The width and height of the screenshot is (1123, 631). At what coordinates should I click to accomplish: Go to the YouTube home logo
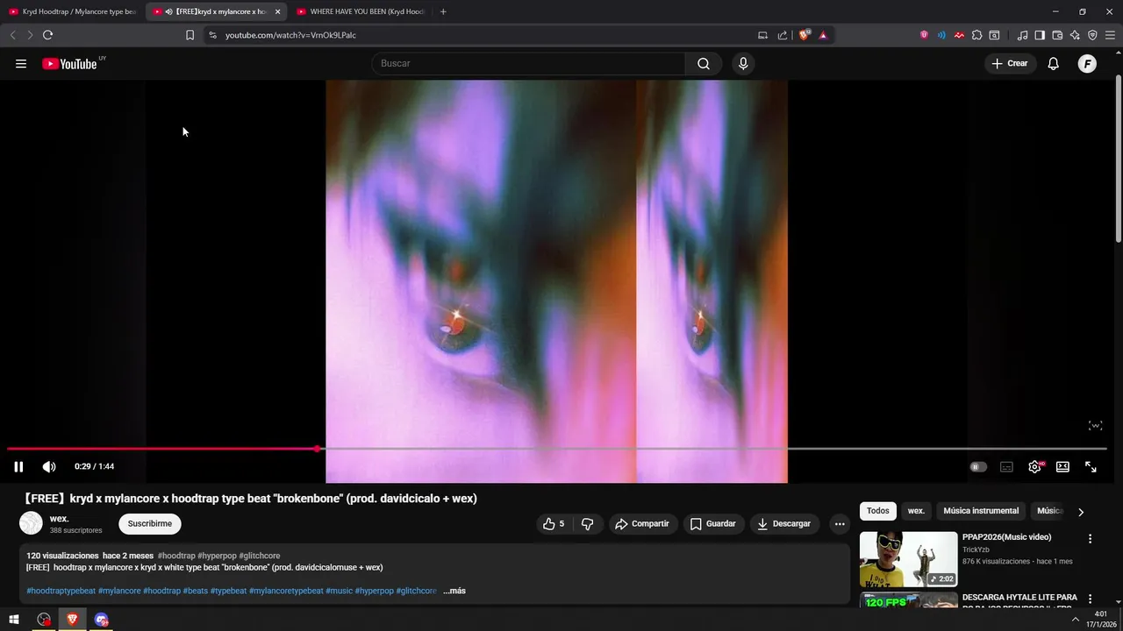tap(69, 63)
